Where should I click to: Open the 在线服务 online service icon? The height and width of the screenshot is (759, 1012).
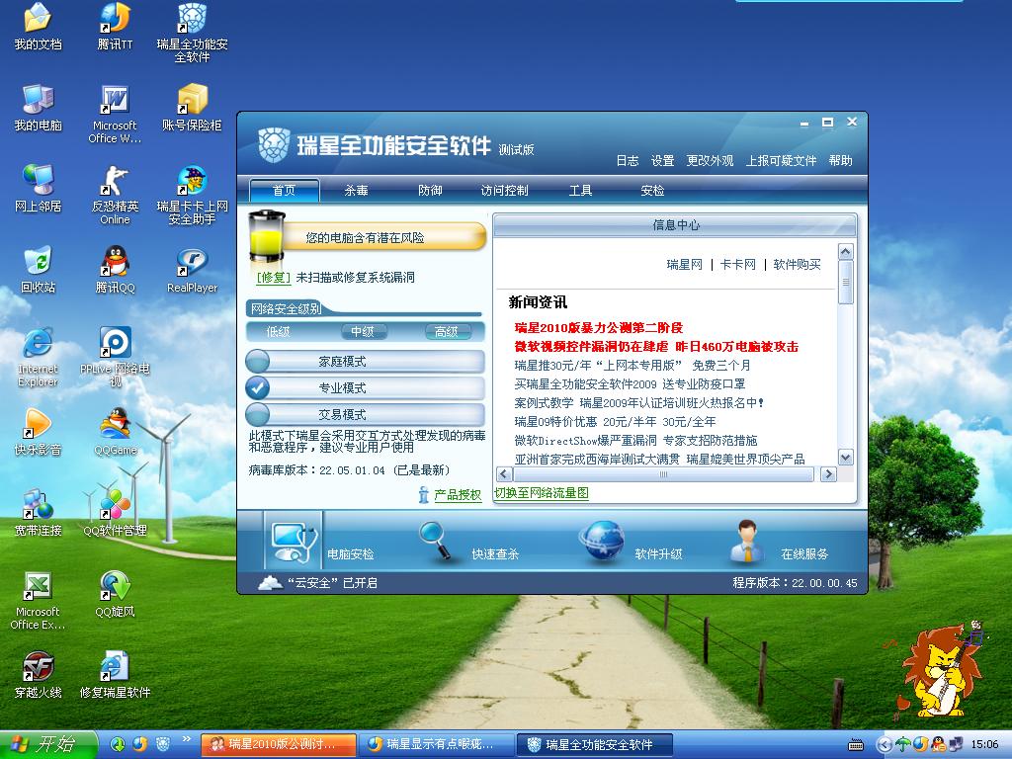click(x=747, y=541)
